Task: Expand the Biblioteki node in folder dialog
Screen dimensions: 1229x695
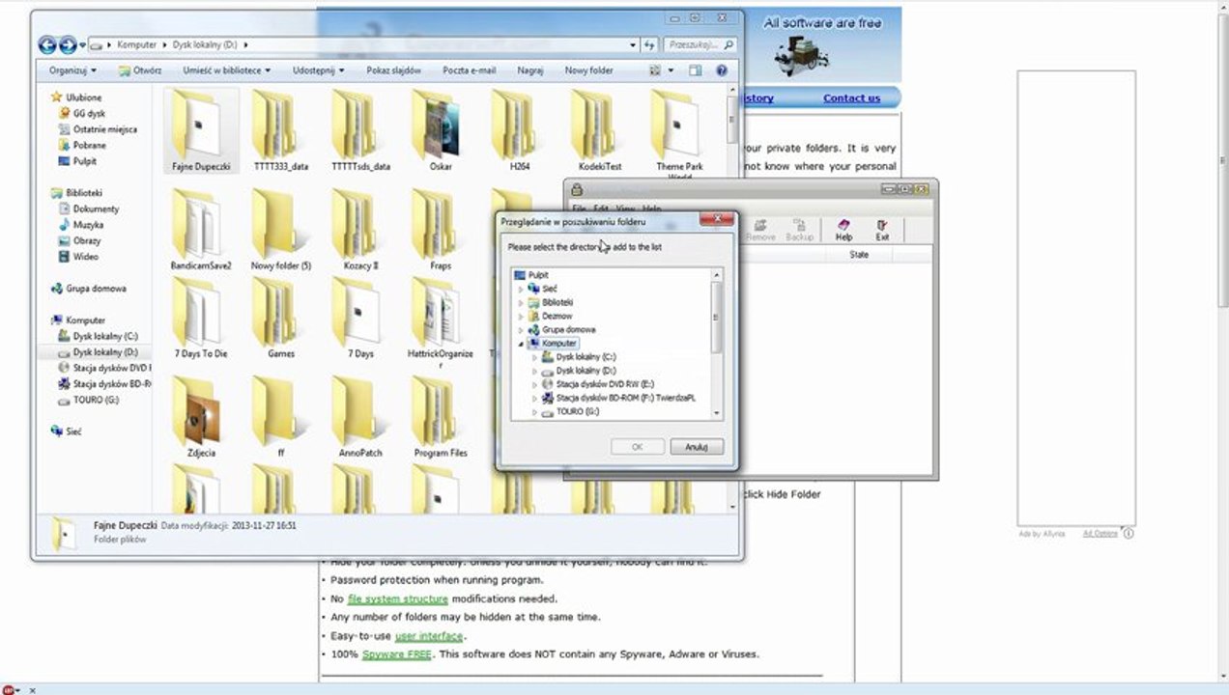Action: (521, 302)
